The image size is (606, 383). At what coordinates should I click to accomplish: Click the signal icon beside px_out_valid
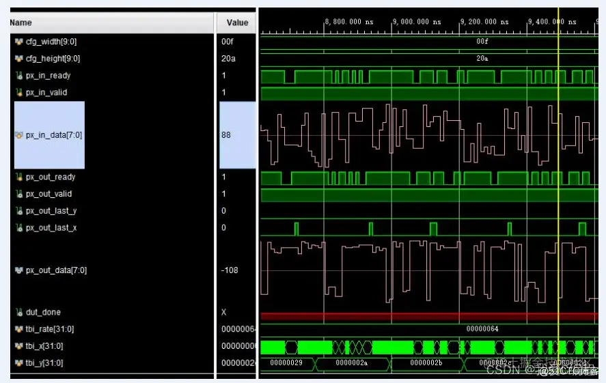pyautogui.click(x=18, y=194)
